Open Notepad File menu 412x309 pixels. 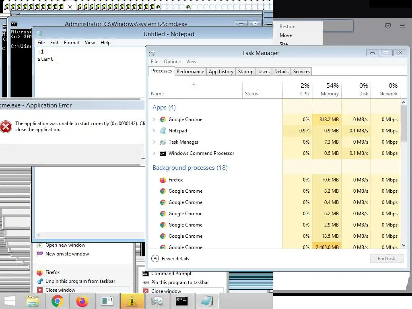(41, 43)
